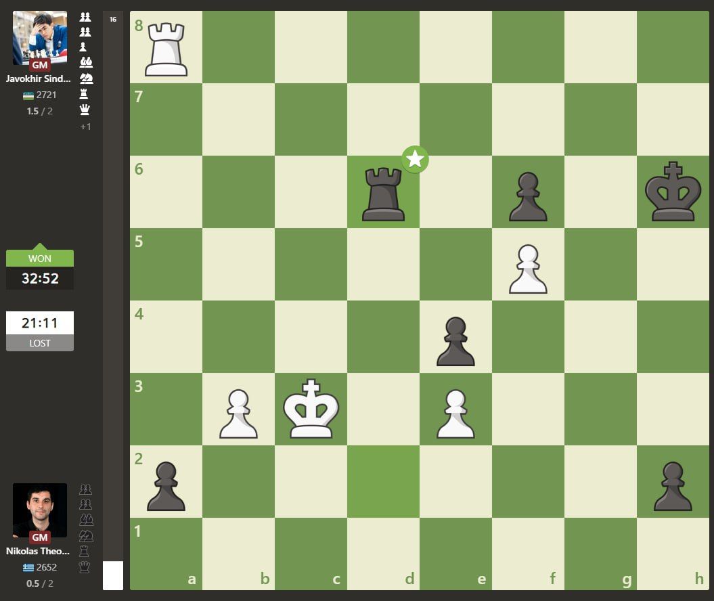
Task: Click the 32:52 clock marked WON
Action: 40,278
